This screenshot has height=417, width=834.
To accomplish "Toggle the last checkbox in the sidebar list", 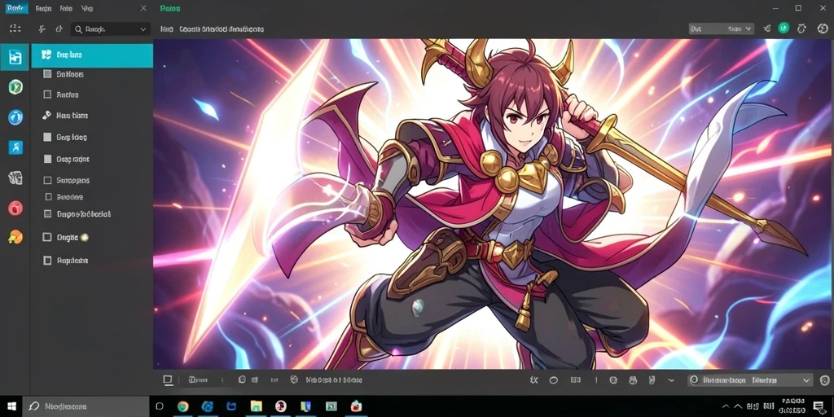I will coord(47,261).
